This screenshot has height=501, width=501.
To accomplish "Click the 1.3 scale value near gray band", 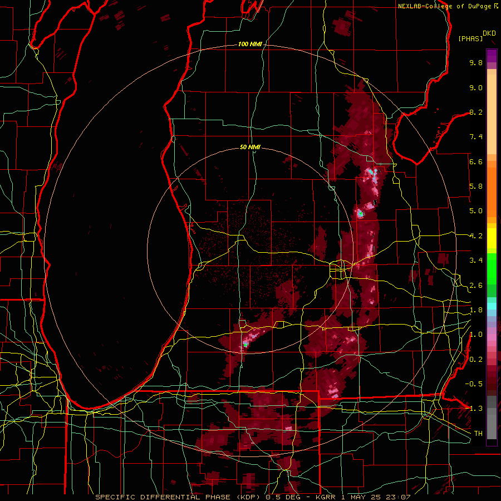I will (476, 409).
